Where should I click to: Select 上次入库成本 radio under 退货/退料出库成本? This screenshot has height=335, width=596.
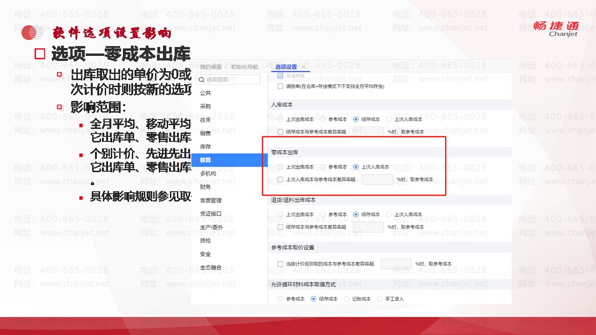(x=389, y=214)
